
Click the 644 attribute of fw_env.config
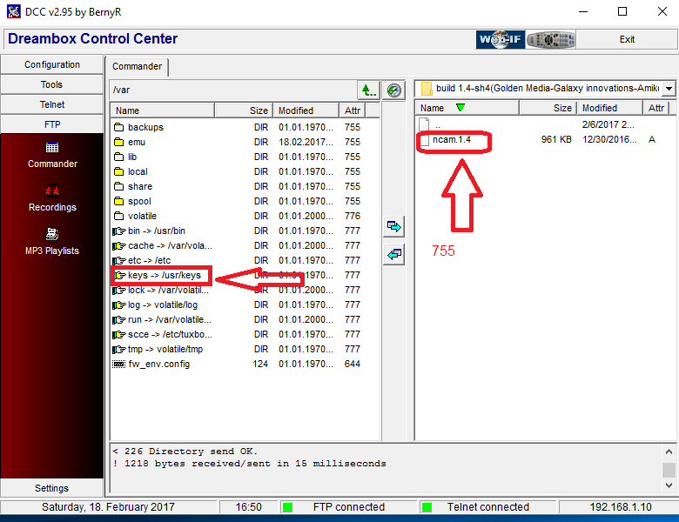click(x=352, y=364)
